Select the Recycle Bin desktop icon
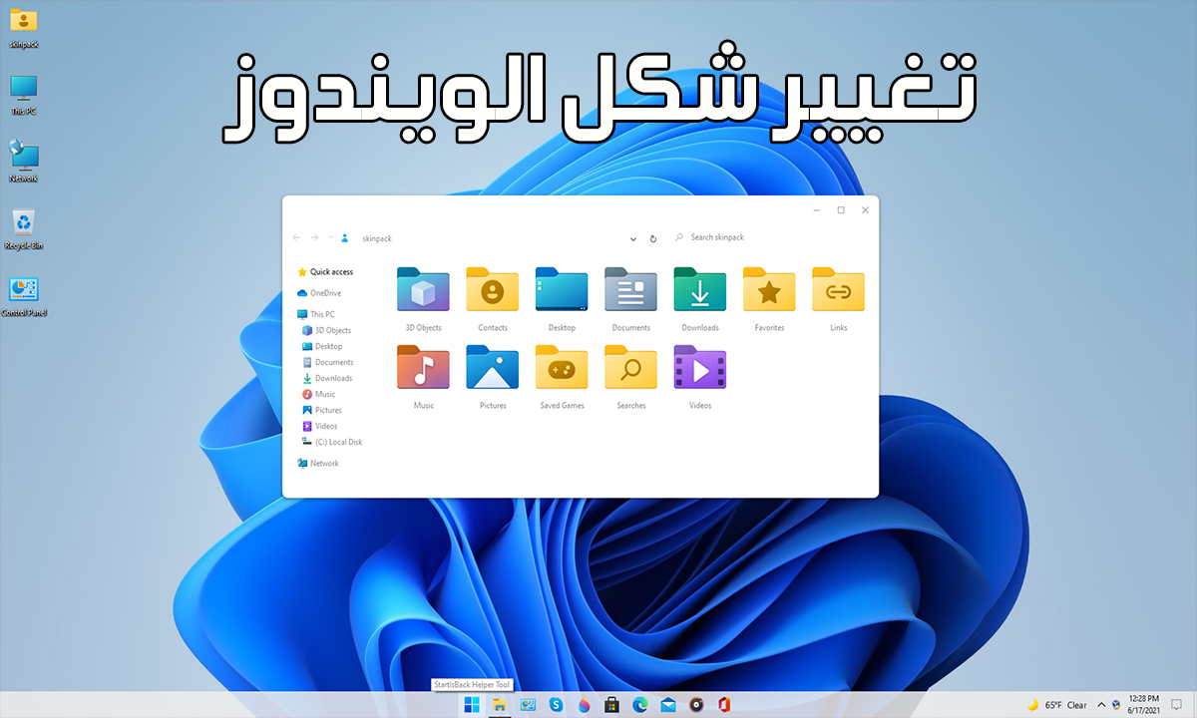 pyautogui.click(x=24, y=228)
